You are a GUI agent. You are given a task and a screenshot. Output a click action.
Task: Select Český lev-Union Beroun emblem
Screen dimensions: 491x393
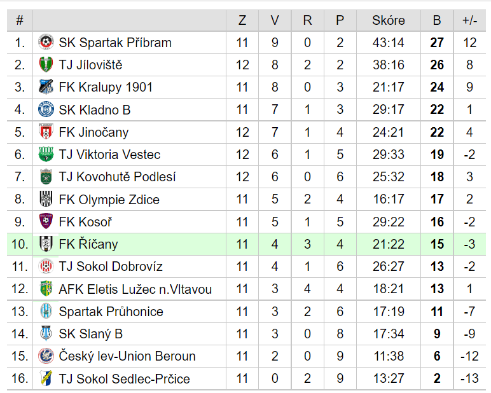(46, 355)
